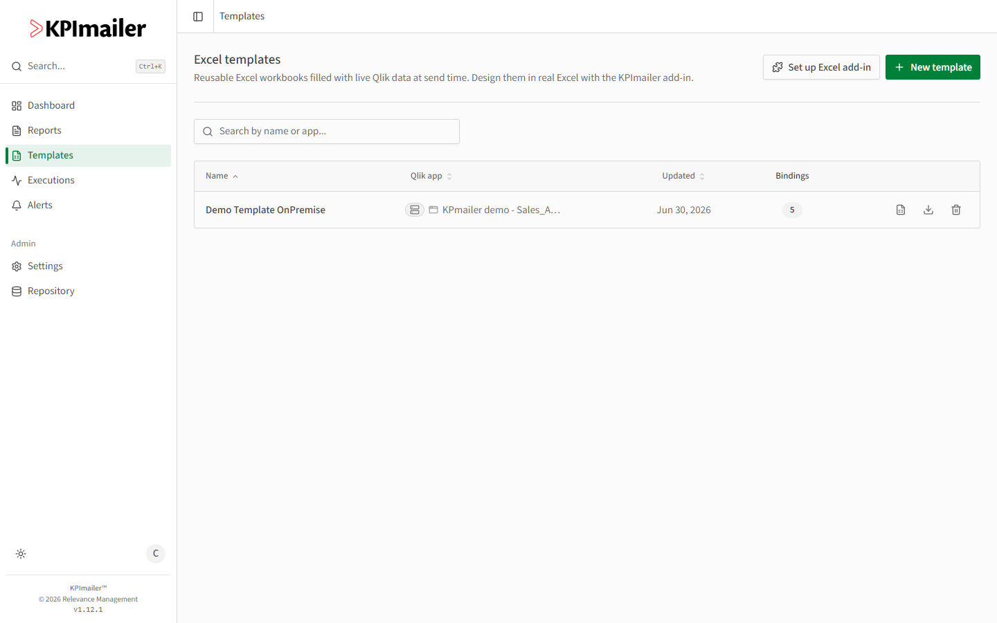Screen dimensions: 997x623
Task: Click the puzzle icon on Set up Excel add-in
Action: pyautogui.click(x=778, y=67)
